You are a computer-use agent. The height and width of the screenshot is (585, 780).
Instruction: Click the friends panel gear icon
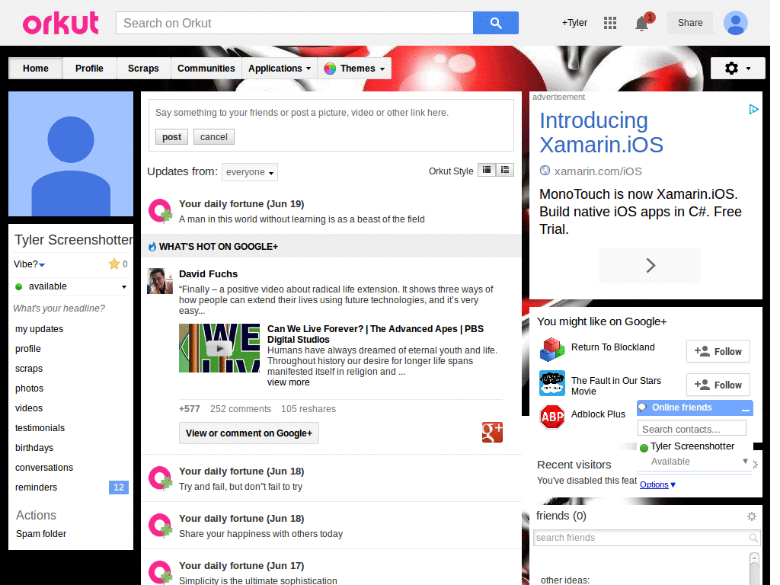point(752,516)
